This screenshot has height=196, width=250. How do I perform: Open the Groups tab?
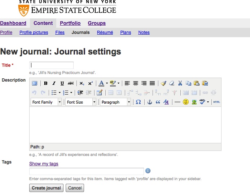[x=97, y=23]
